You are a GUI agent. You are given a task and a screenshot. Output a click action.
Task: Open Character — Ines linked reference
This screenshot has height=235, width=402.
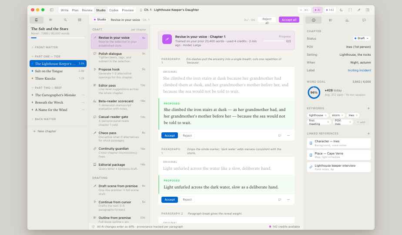338,143
